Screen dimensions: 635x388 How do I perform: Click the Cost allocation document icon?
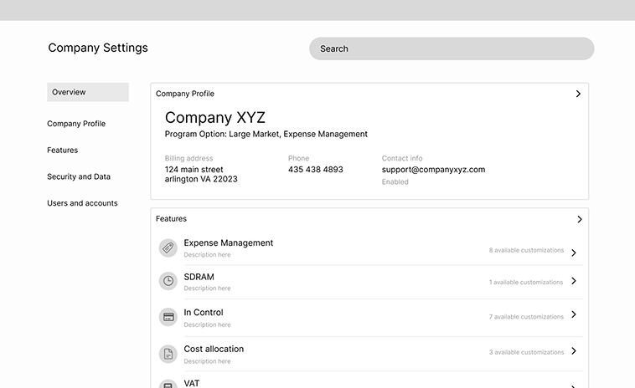pos(168,354)
